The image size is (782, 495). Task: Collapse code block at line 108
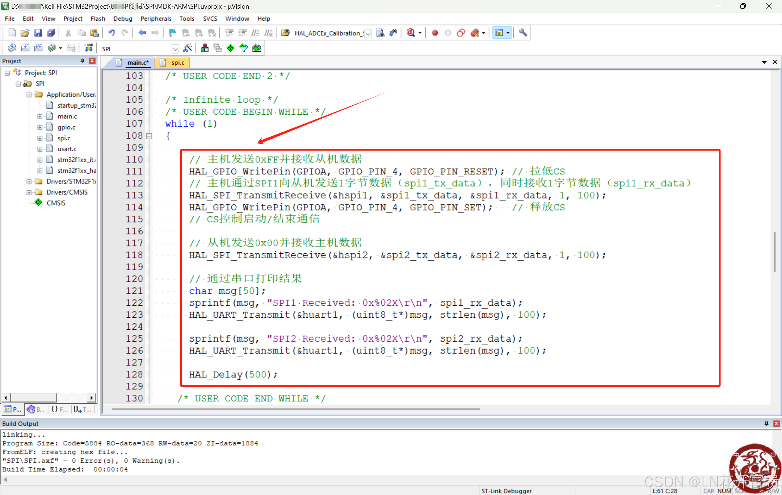149,136
